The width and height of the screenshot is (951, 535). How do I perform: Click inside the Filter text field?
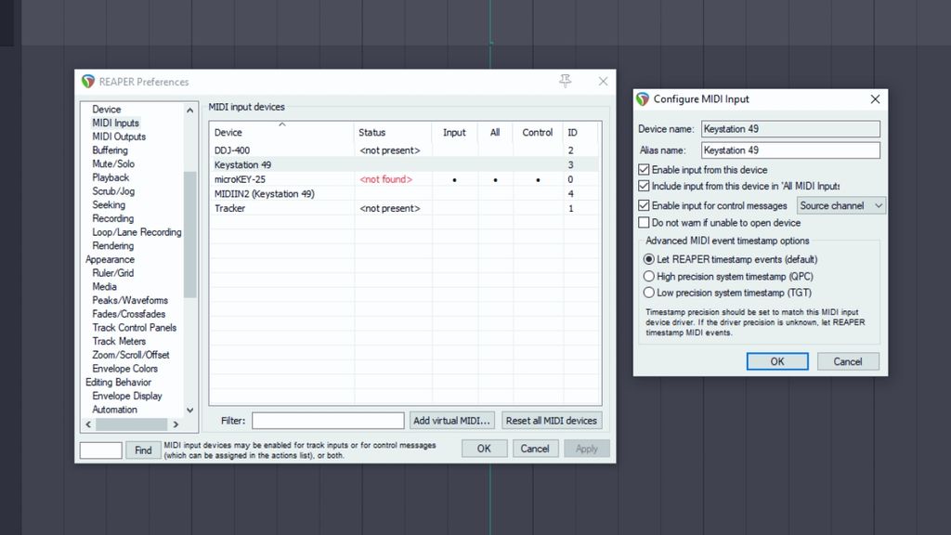pos(327,420)
